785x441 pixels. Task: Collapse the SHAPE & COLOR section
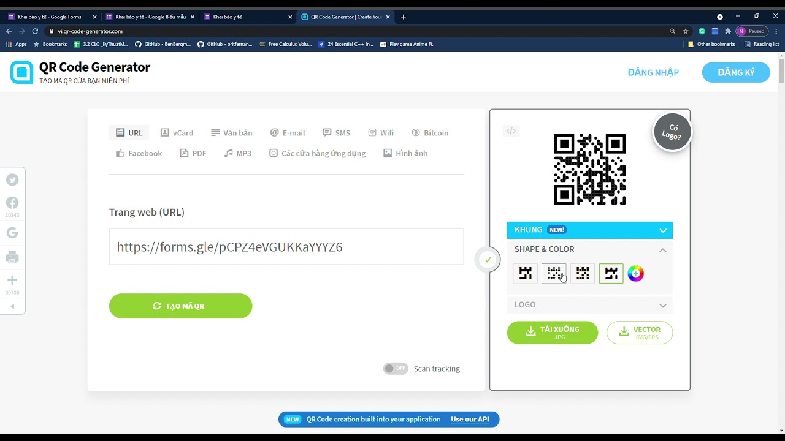[590, 249]
